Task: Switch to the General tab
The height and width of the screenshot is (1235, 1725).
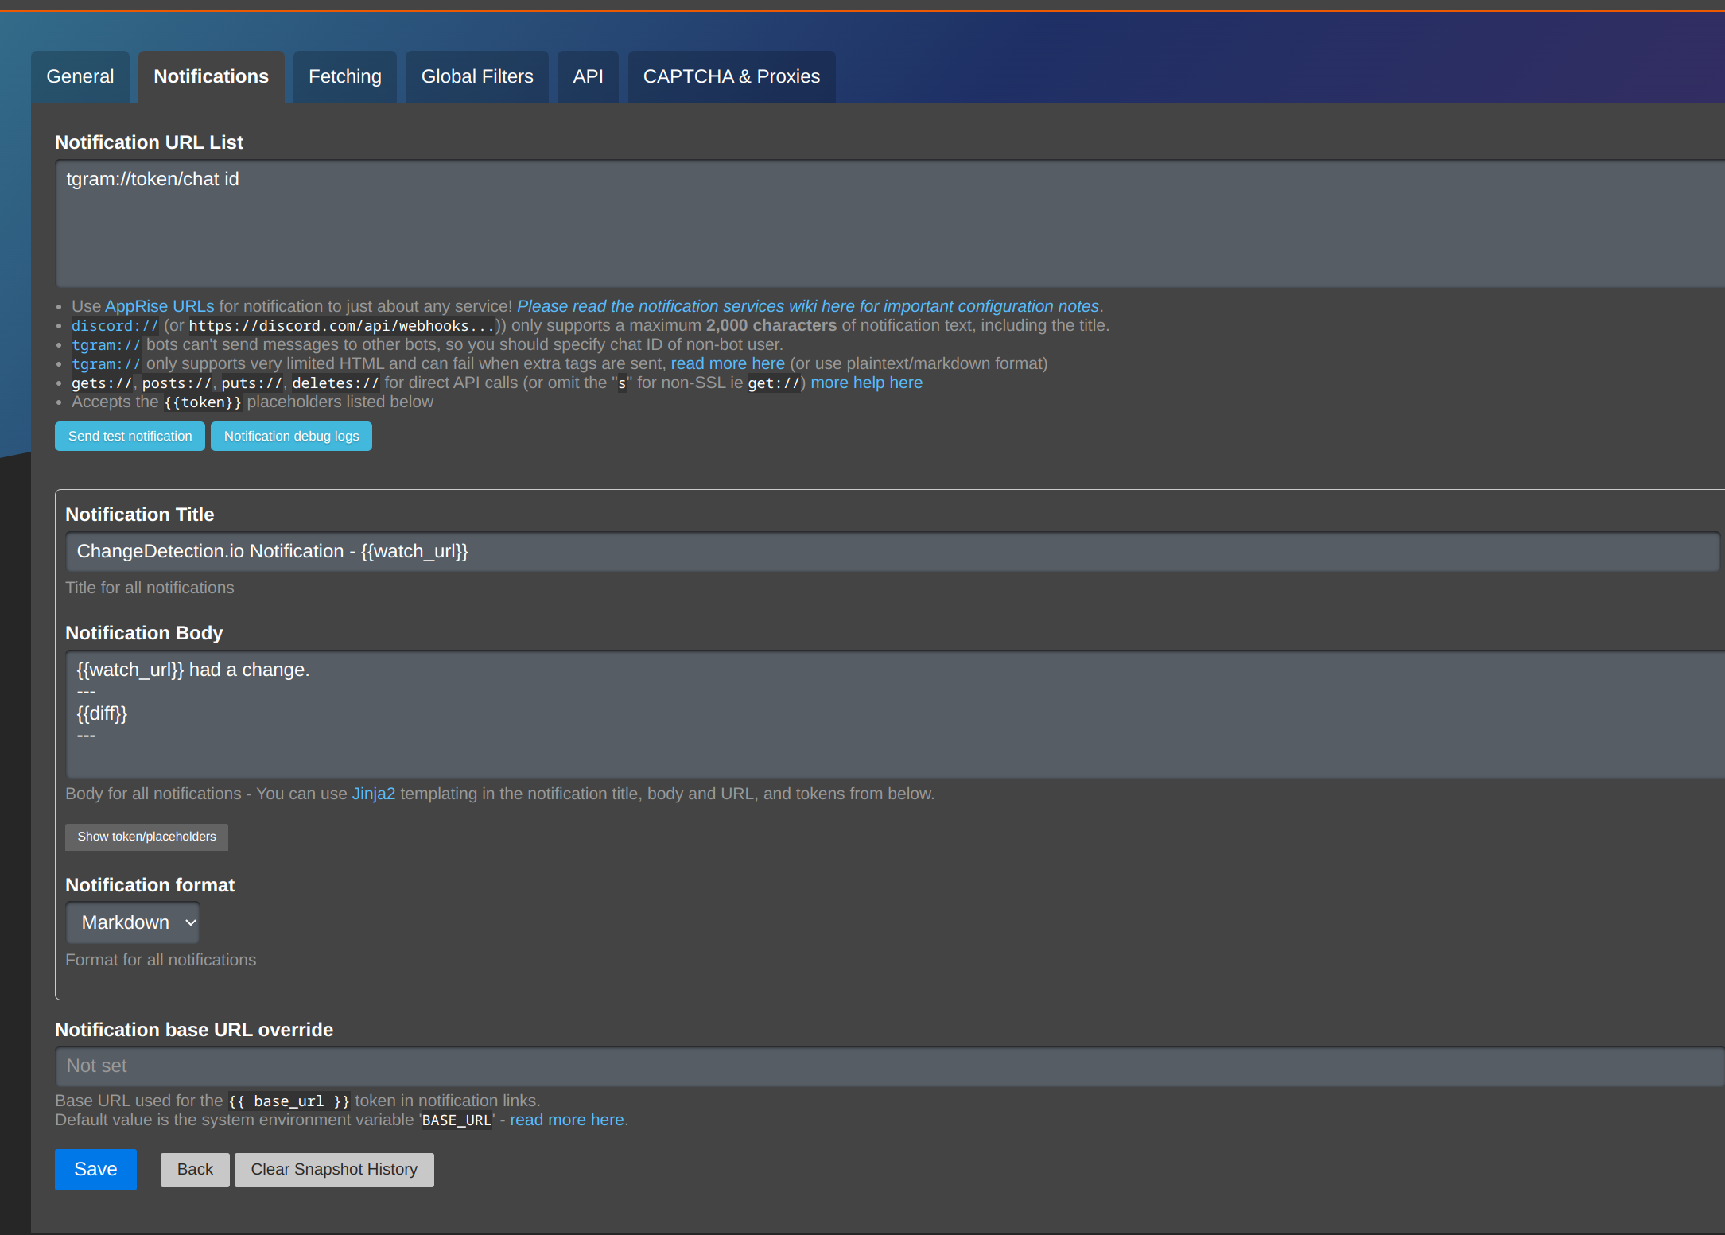Action: point(80,76)
